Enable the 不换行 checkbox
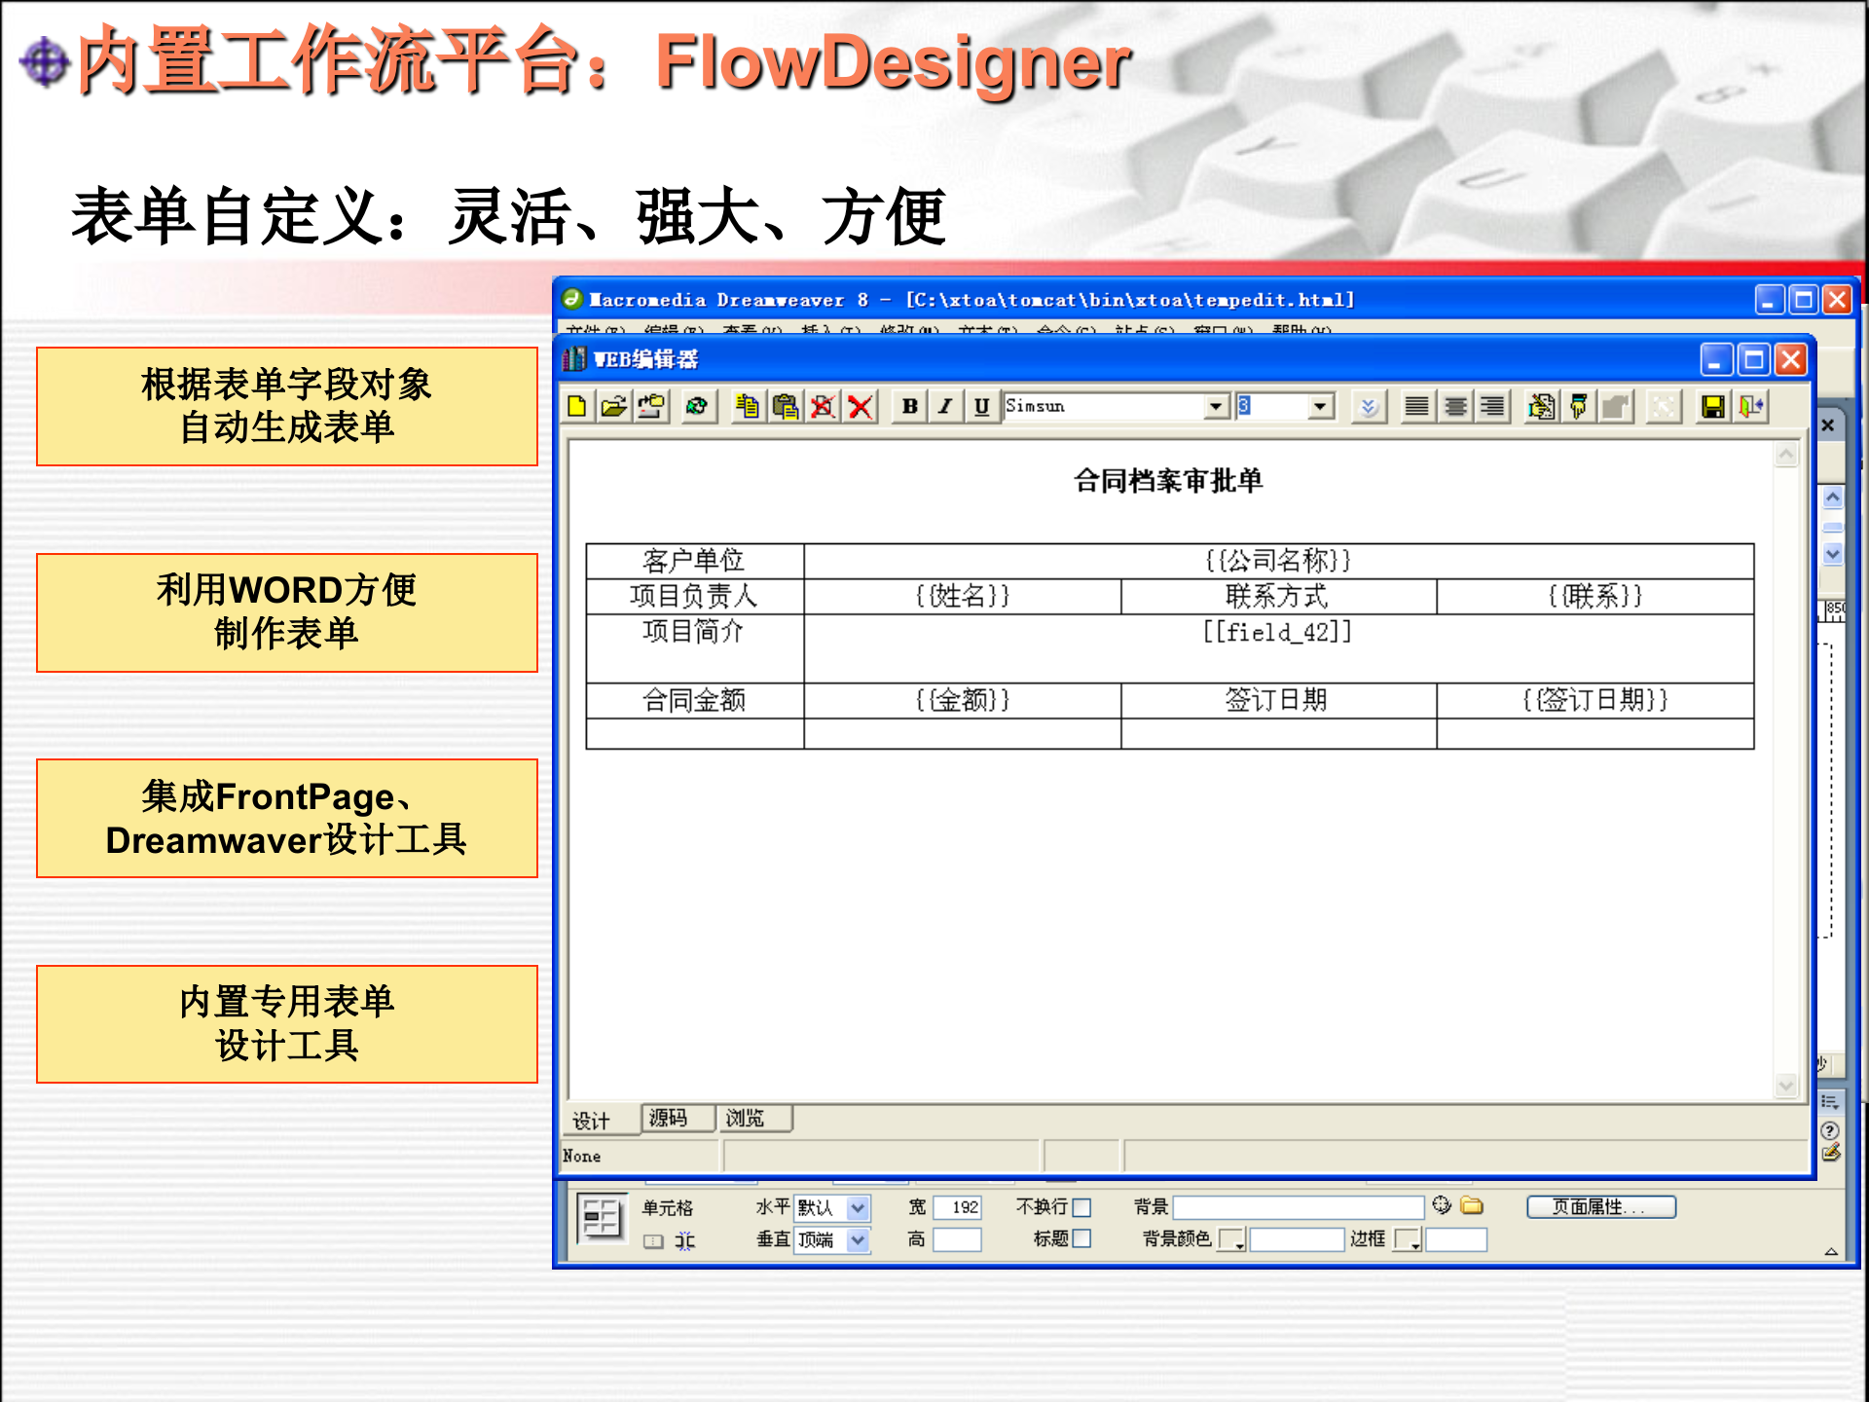The width and height of the screenshot is (1869, 1402). (1081, 1207)
